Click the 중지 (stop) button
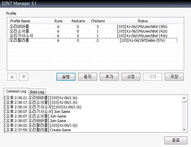 pyautogui.click(x=88, y=77)
